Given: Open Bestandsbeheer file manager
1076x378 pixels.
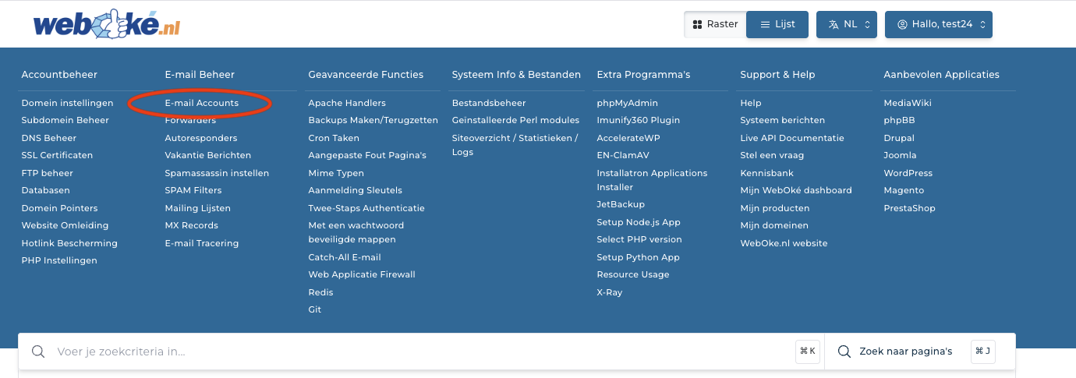Looking at the screenshot, I should [489, 103].
